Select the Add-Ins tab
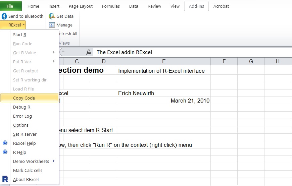This screenshot has height=186, width=292. 196,6
